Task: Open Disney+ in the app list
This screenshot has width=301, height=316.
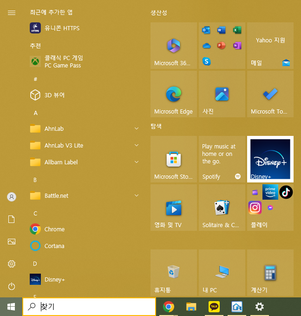Action: (x=85, y=279)
